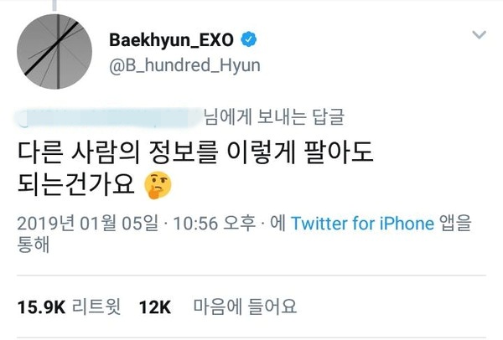Click the 통해 text on the last line

pos(34,245)
